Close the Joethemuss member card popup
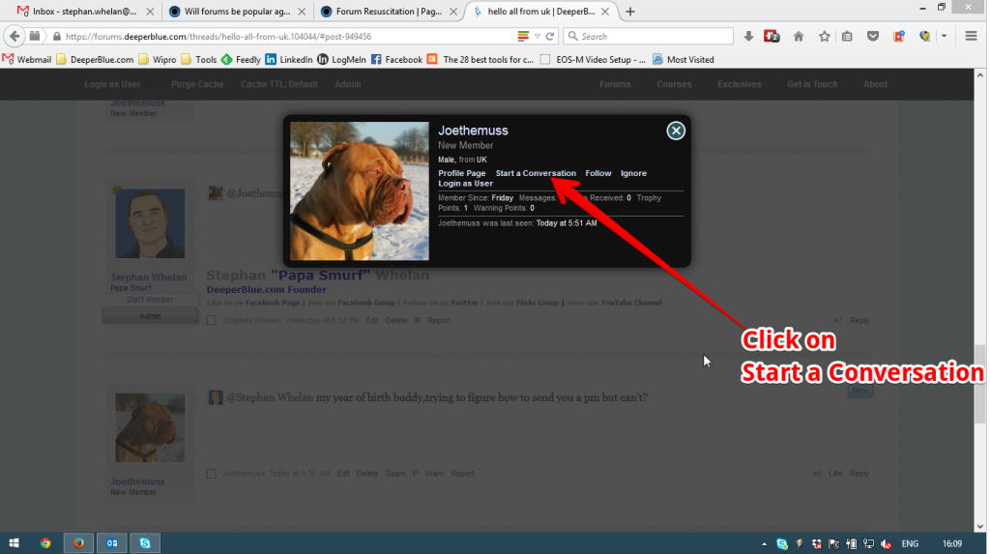Image resolution: width=990 pixels, height=554 pixels. (676, 131)
